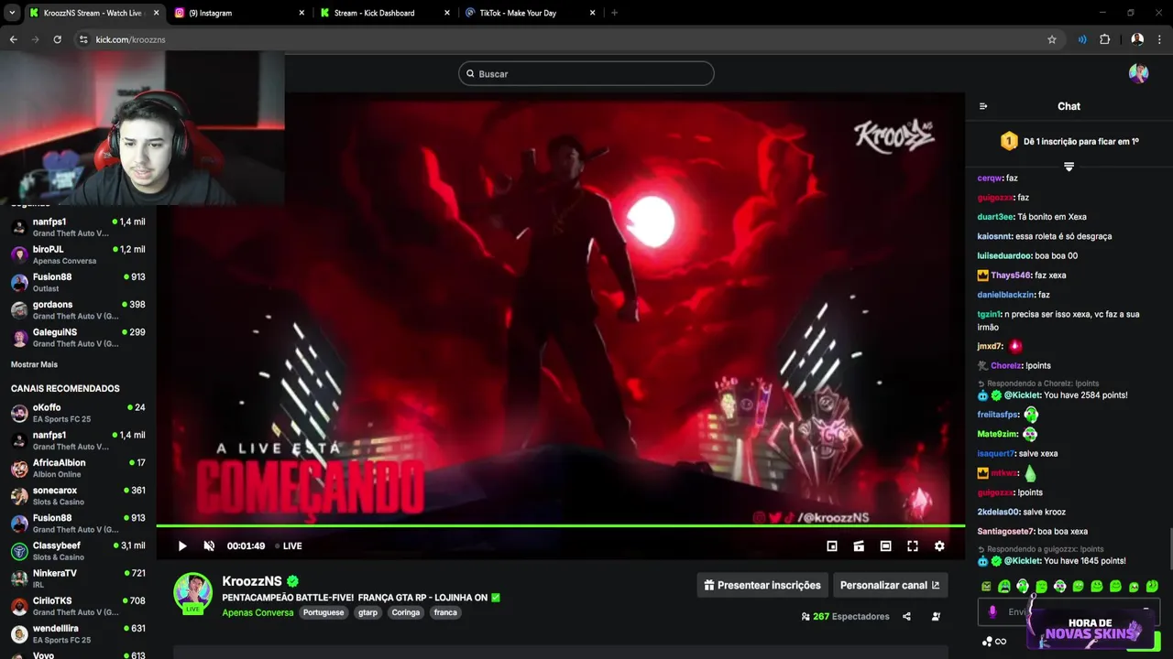
Task: Click in the Buscar search field
Action: (586, 73)
